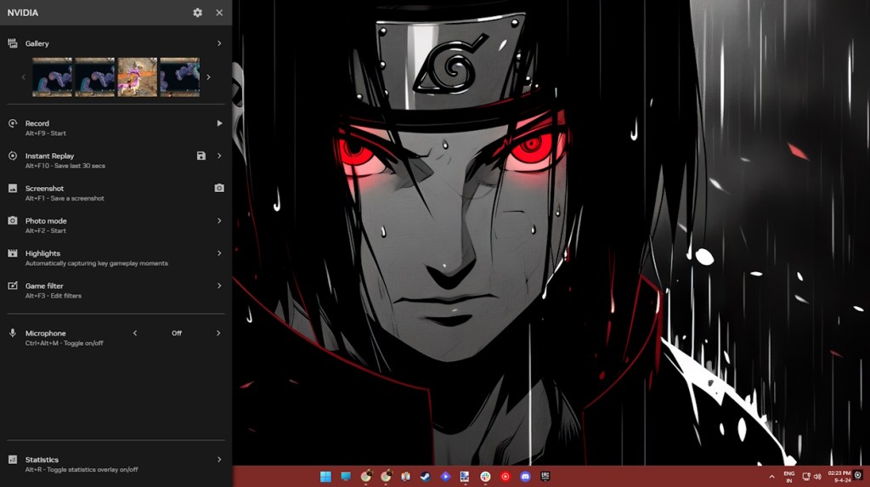Open the ENG IN language switcher
The height and width of the screenshot is (487, 870).
point(789,477)
